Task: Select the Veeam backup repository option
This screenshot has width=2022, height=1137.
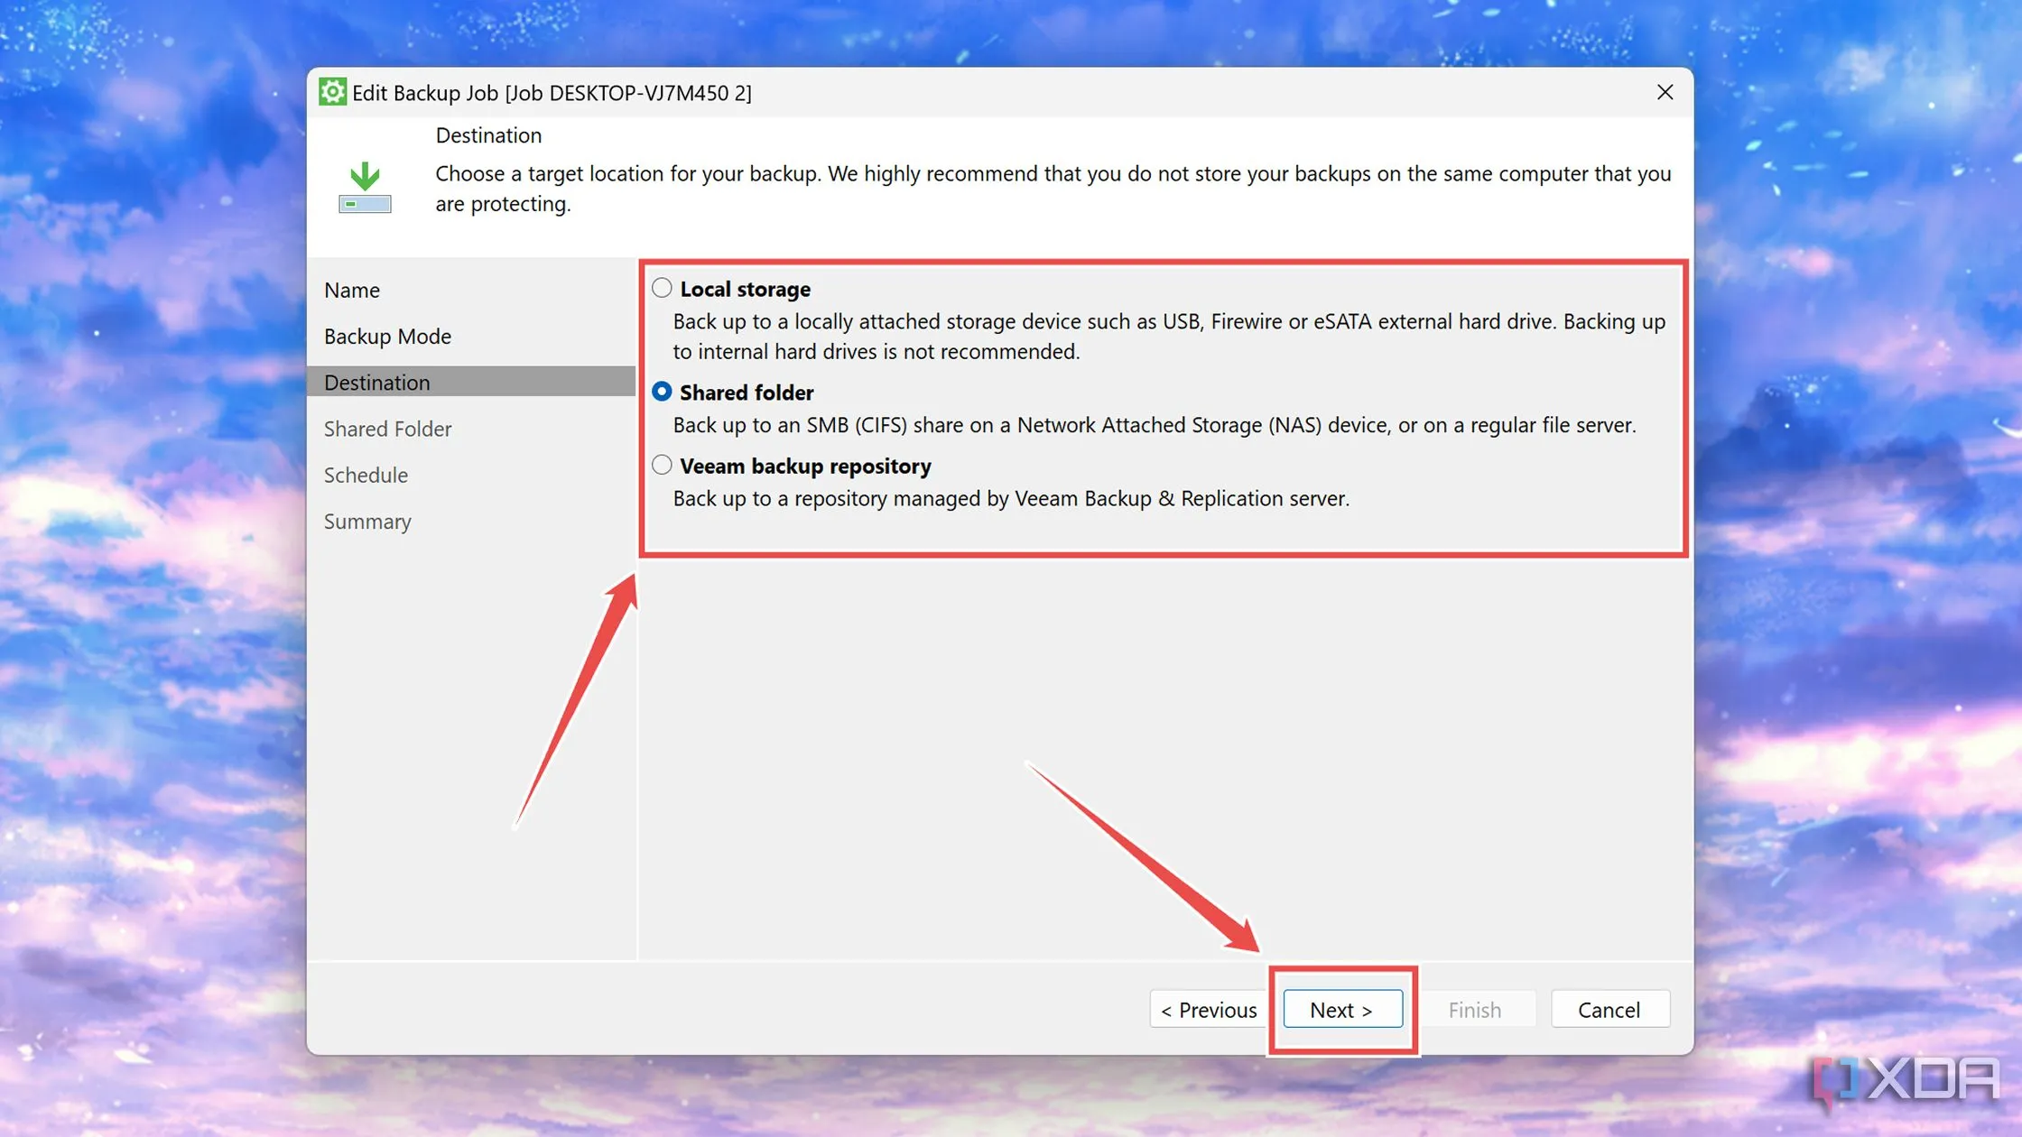Action: point(662,465)
